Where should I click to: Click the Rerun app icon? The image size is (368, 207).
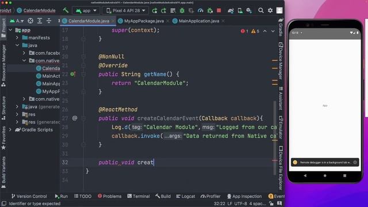pos(155,10)
